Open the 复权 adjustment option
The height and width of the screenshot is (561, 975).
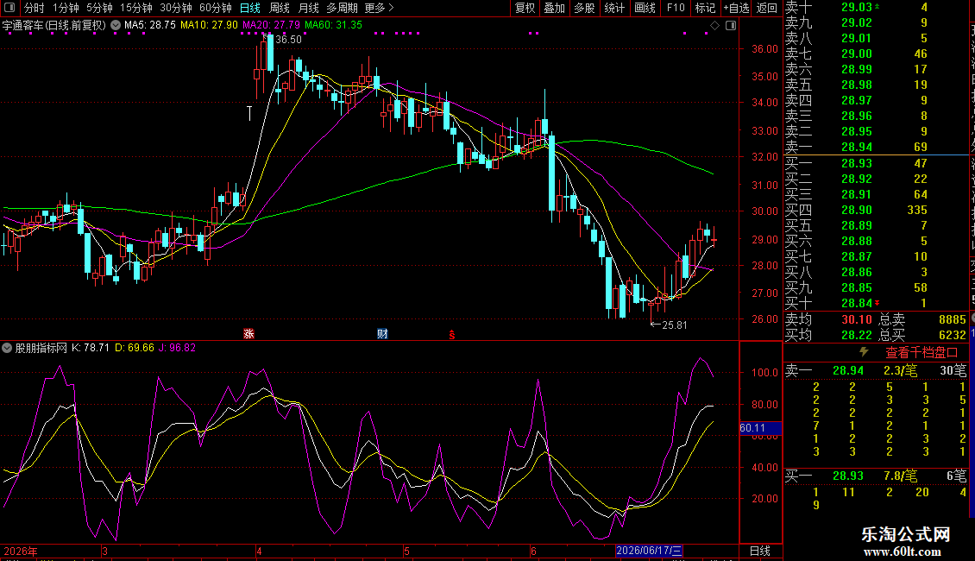pos(525,8)
